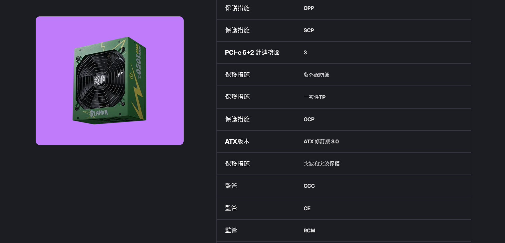Select the CCC certification value
The width and height of the screenshot is (505, 243).
309,186
